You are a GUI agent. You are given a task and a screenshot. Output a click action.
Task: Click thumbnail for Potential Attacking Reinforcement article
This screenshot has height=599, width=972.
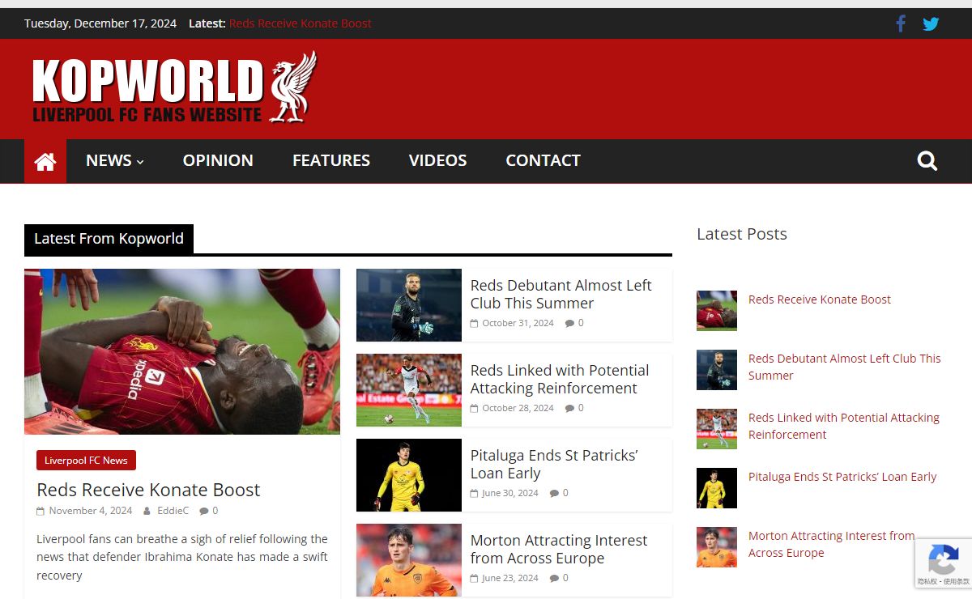tap(409, 390)
